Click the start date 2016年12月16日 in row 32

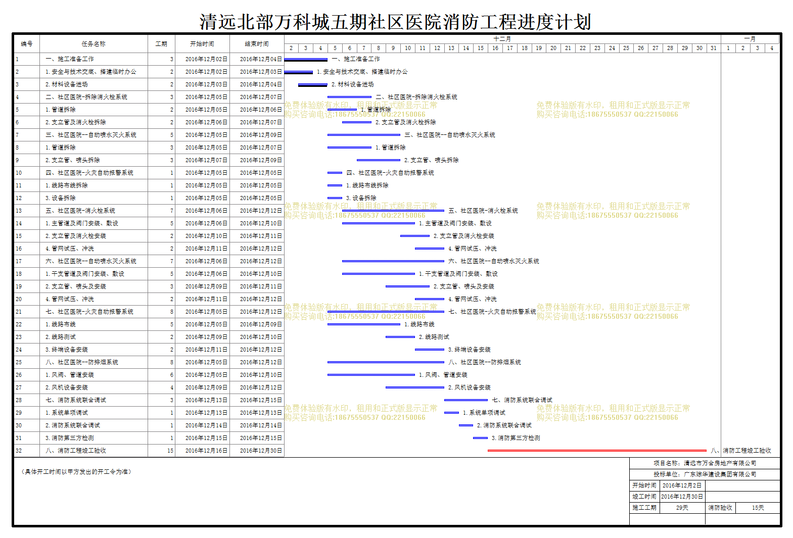tap(206, 451)
